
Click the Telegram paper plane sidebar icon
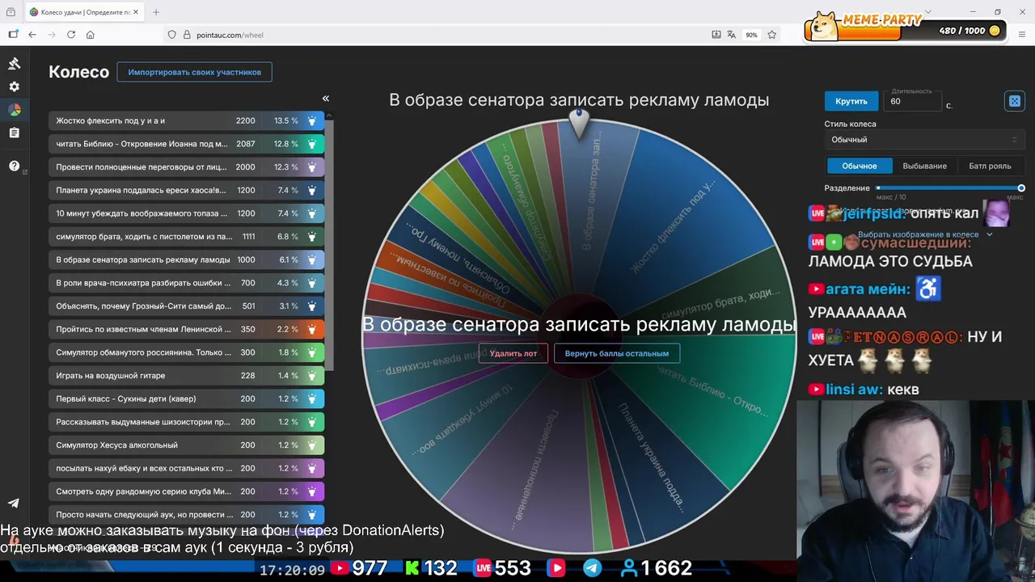pos(14,503)
